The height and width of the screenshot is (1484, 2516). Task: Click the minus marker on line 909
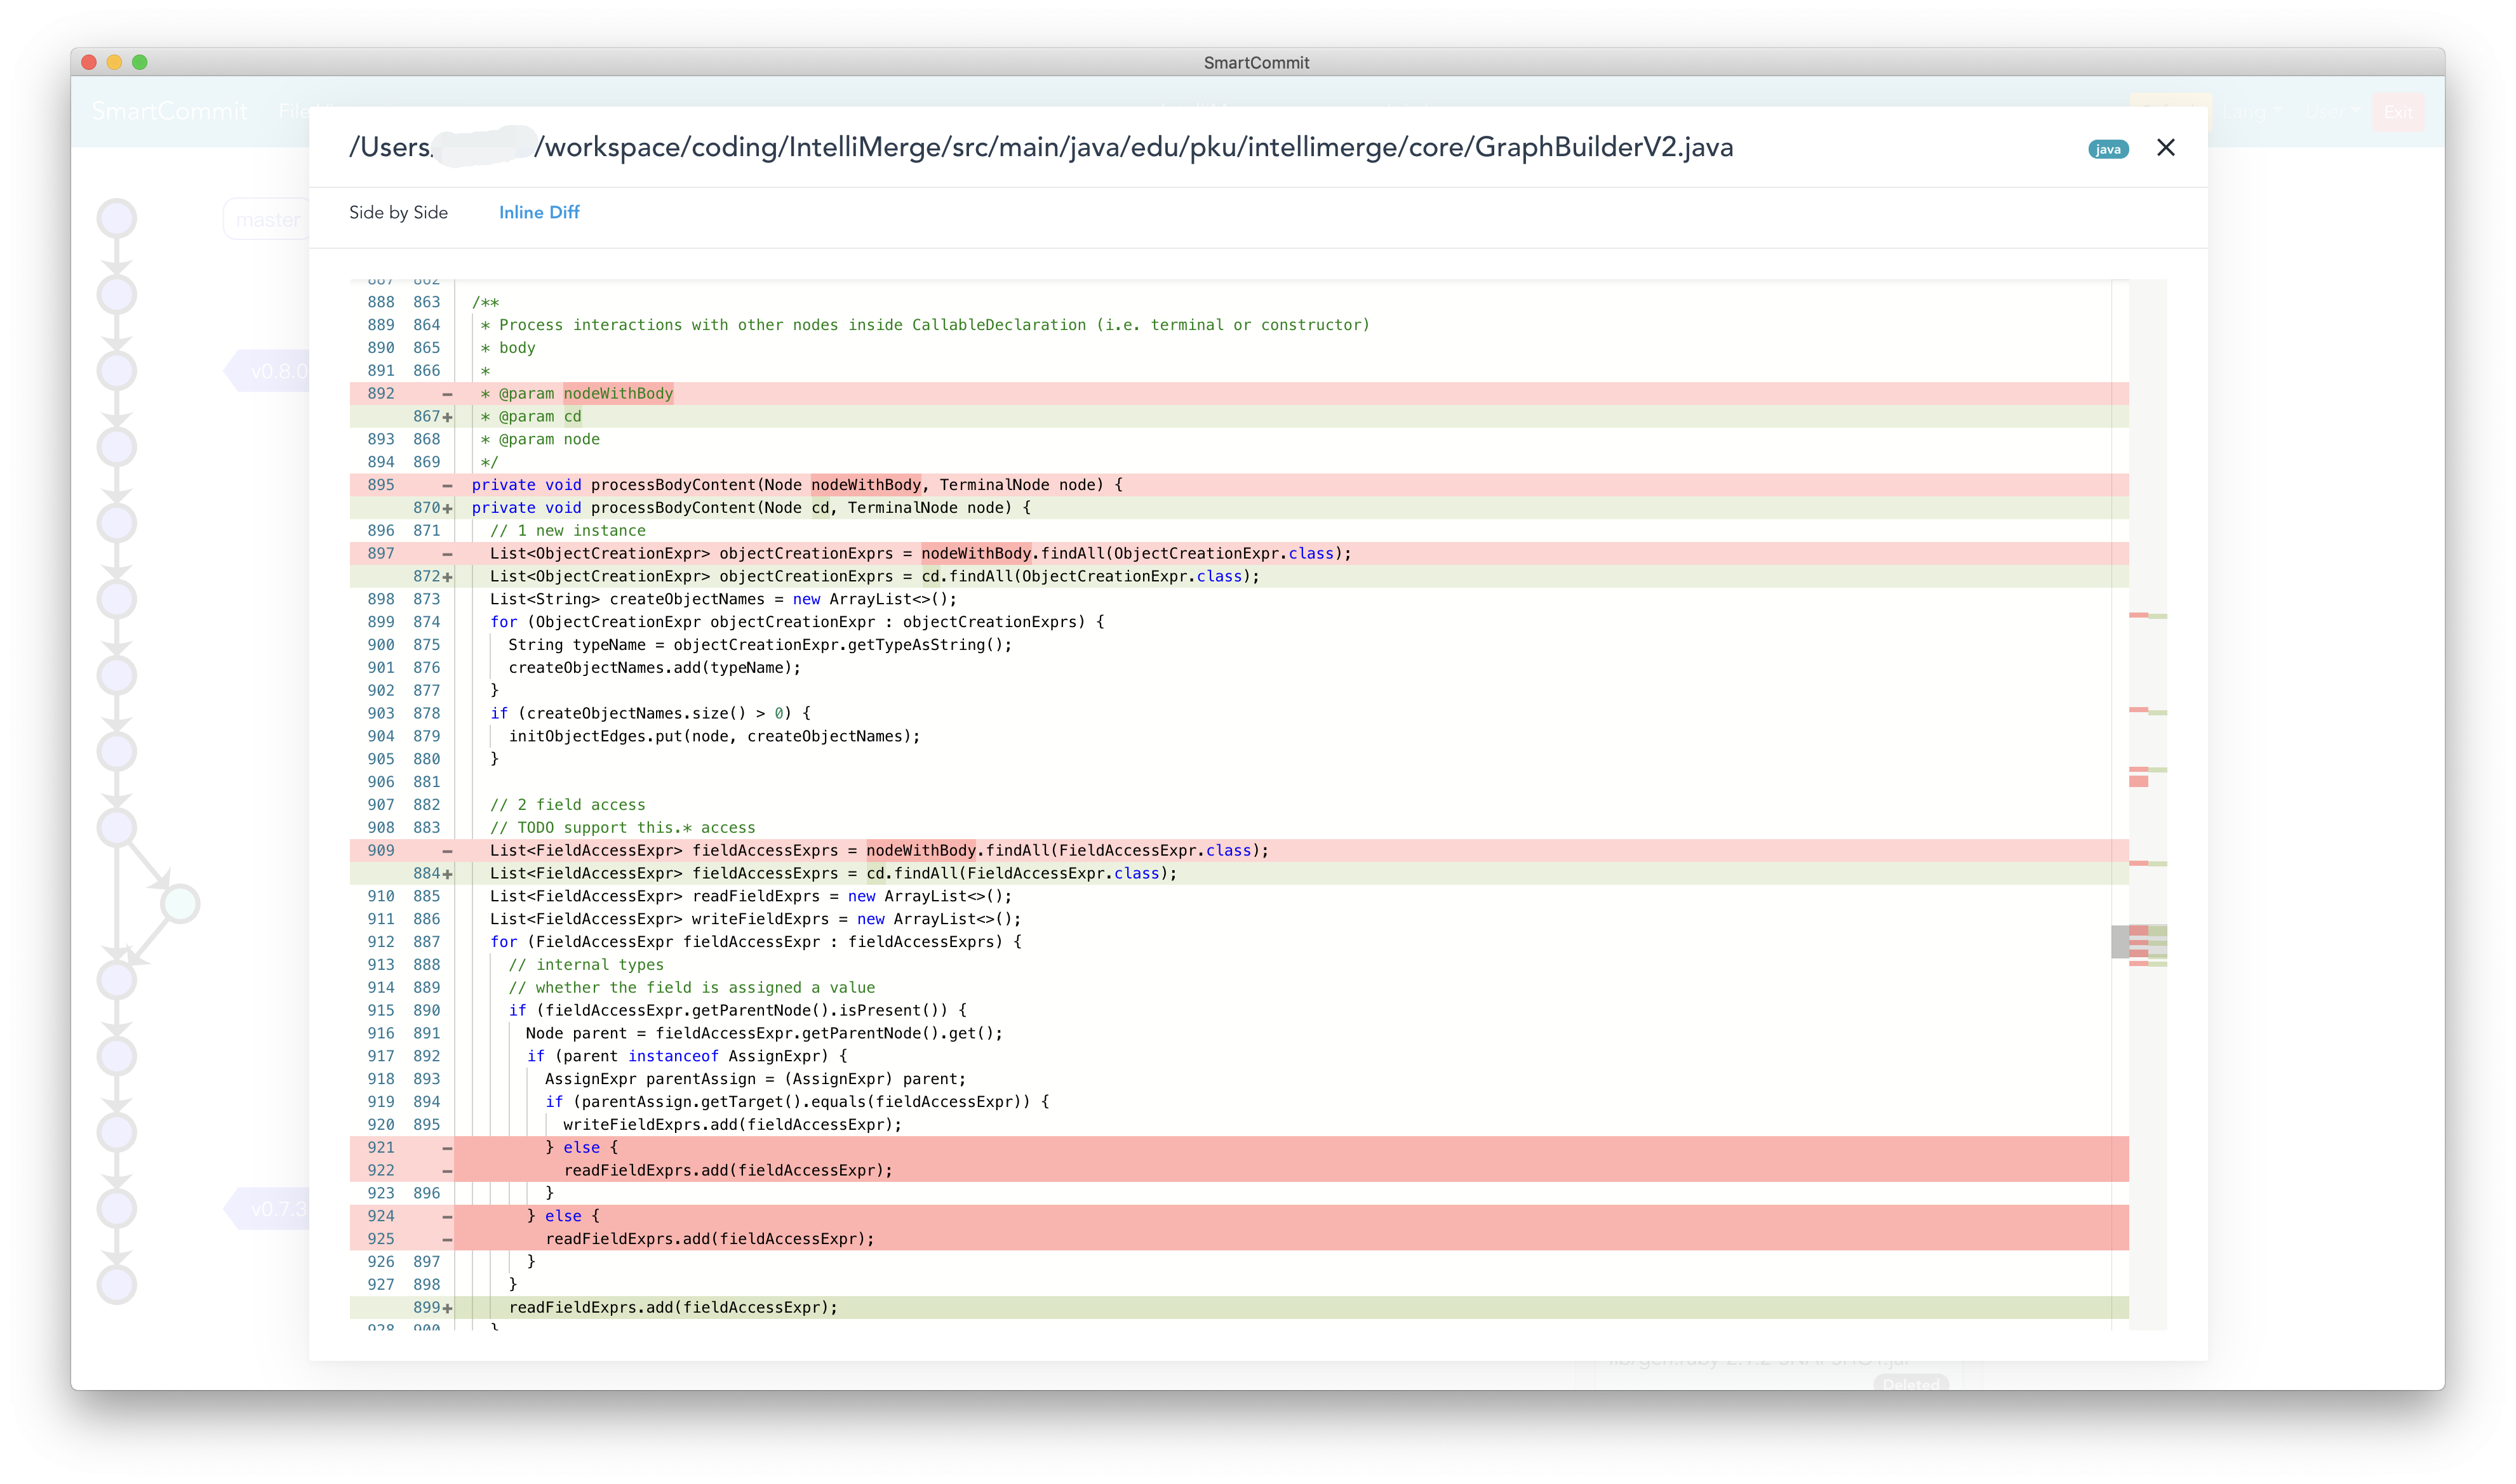[447, 851]
